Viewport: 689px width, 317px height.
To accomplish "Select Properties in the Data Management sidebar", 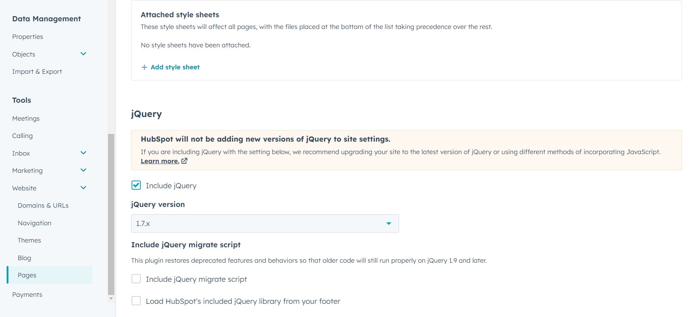I will [28, 36].
